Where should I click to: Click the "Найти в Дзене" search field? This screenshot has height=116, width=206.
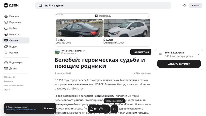(x=103, y=5)
